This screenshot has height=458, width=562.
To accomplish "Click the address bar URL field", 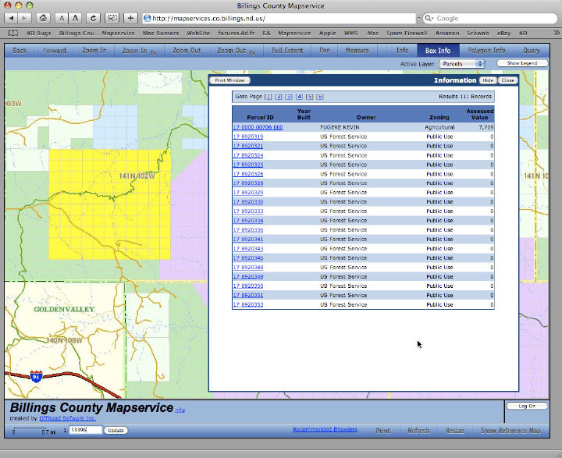I will click(279, 19).
